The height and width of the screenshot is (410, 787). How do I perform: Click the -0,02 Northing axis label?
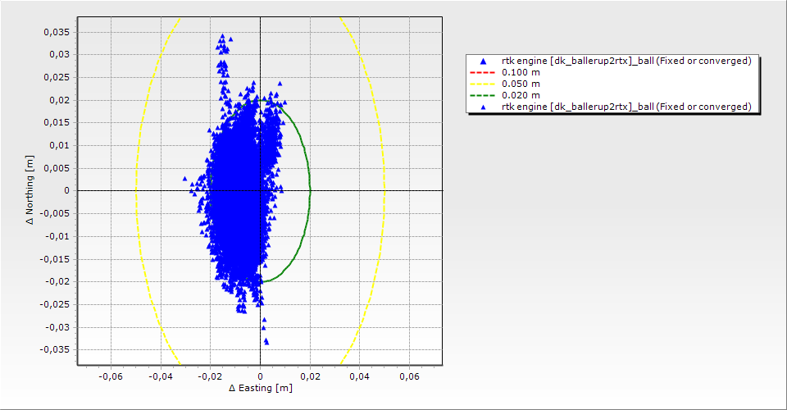pos(57,281)
